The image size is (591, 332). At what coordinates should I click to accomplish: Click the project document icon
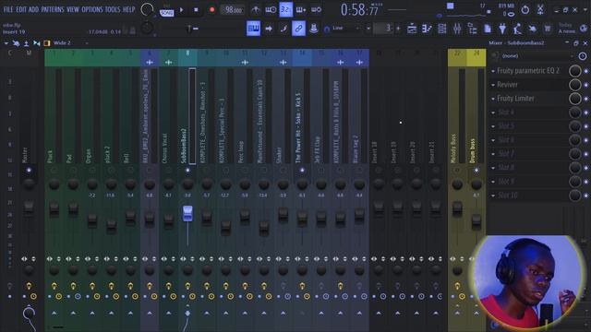pos(488,29)
